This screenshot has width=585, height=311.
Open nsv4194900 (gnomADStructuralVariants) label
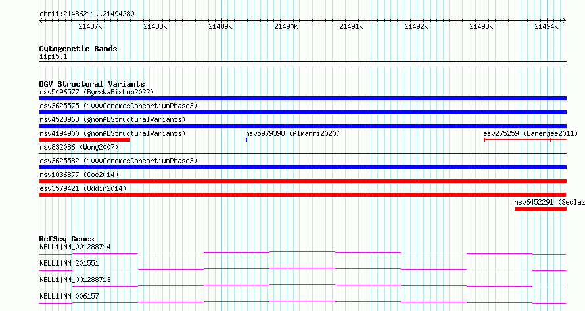point(112,133)
